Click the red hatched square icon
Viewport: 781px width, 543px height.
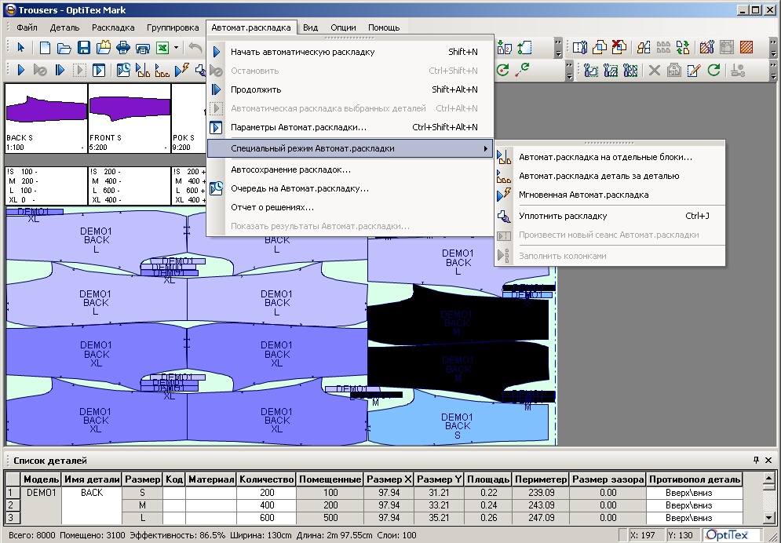[746, 49]
